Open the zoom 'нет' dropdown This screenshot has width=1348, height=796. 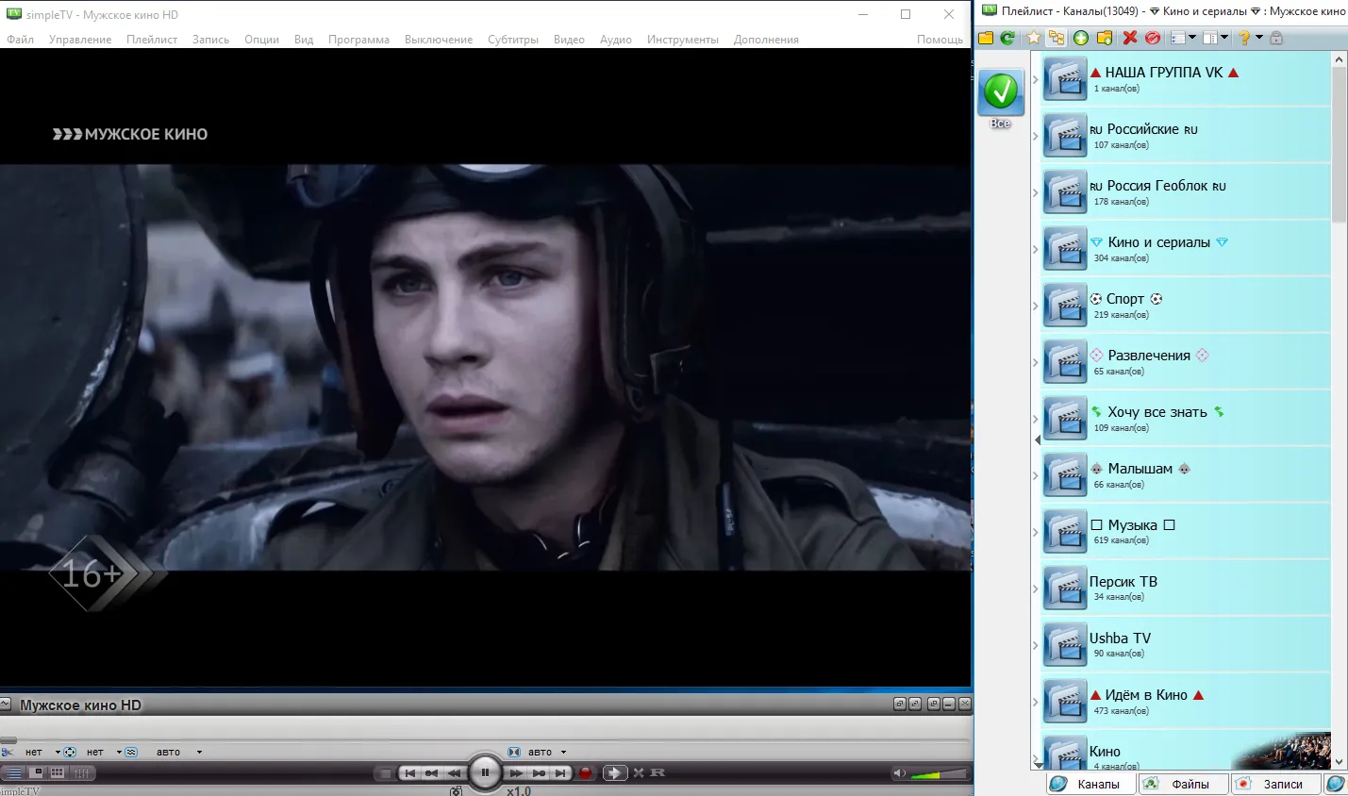(x=119, y=753)
